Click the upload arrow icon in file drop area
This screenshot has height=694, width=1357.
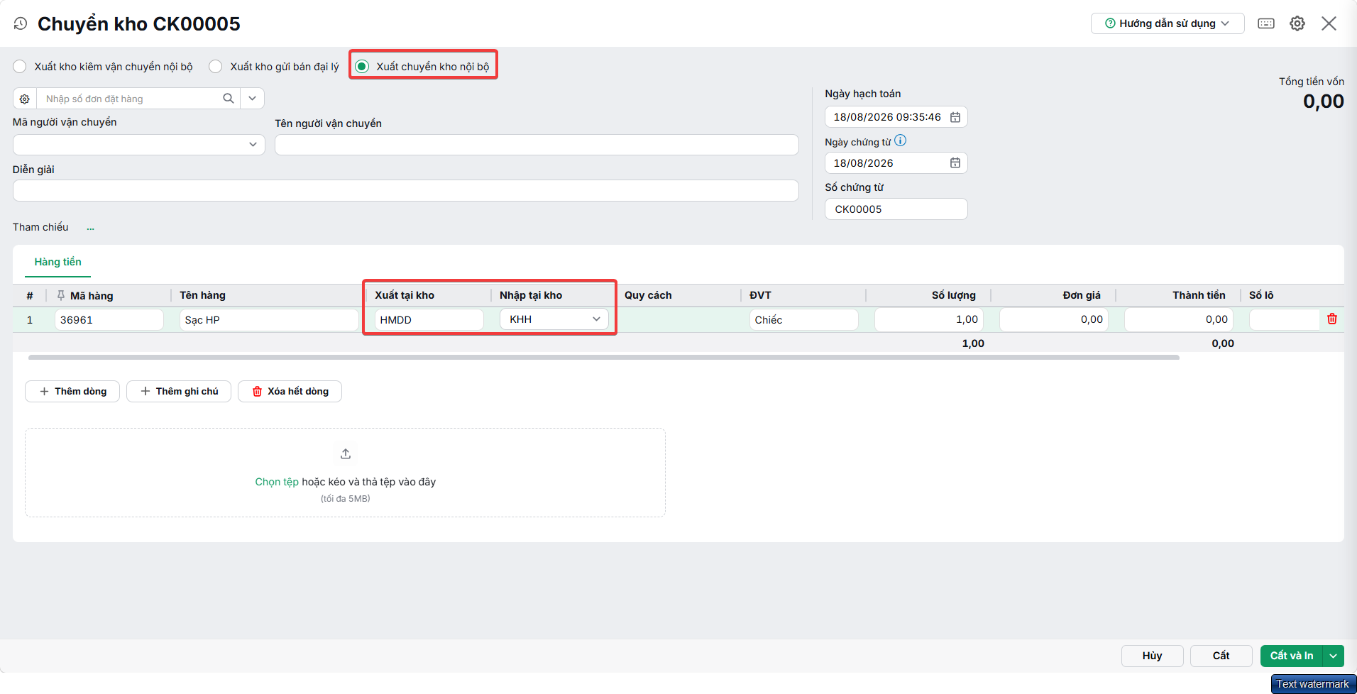click(x=346, y=453)
